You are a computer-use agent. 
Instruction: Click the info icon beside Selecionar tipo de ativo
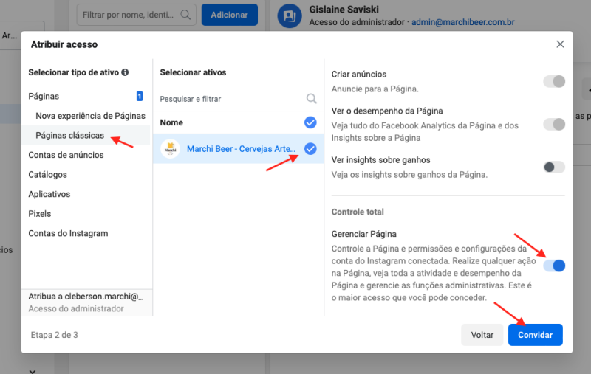126,72
